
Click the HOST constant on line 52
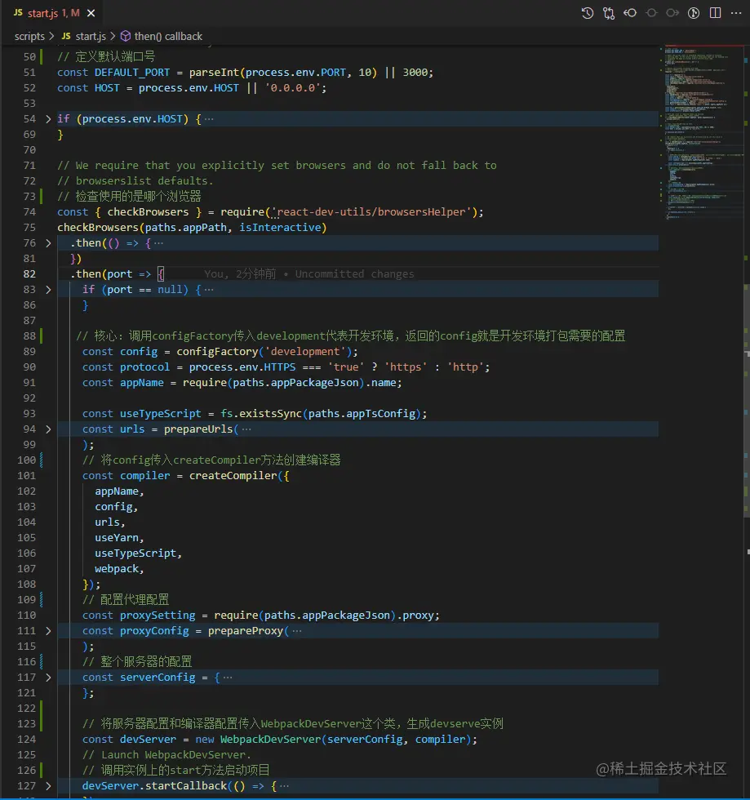107,88
